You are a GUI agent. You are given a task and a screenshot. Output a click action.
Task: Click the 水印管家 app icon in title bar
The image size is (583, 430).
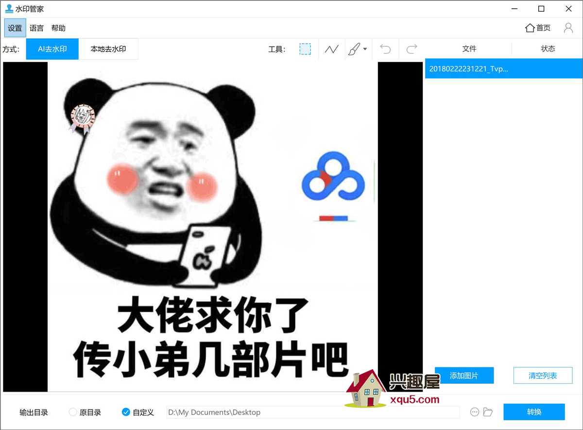pyautogui.click(x=9, y=9)
